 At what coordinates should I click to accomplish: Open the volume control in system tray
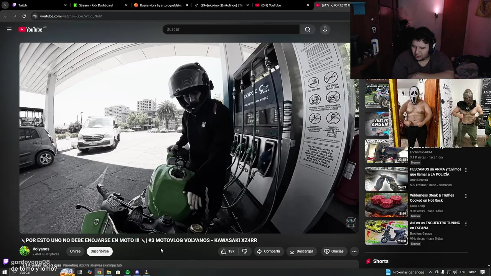pos(455,272)
